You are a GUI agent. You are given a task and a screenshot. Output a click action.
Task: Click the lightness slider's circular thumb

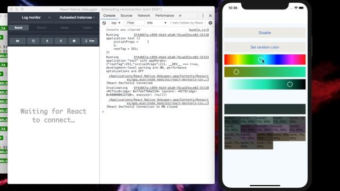(x=290, y=84)
